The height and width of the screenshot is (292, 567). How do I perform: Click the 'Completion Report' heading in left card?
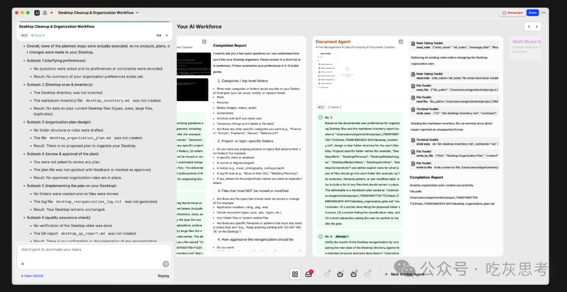coord(229,46)
